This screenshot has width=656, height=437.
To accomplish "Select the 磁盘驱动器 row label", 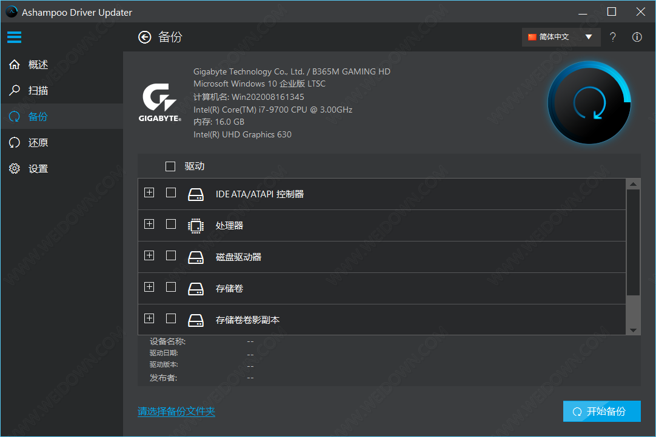I will (238, 257).
